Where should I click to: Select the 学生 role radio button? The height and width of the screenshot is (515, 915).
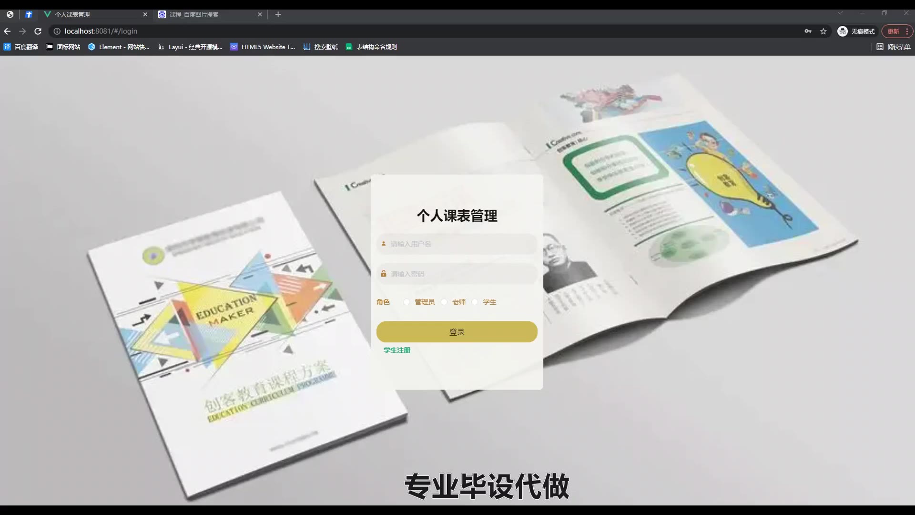click(475, 302)
